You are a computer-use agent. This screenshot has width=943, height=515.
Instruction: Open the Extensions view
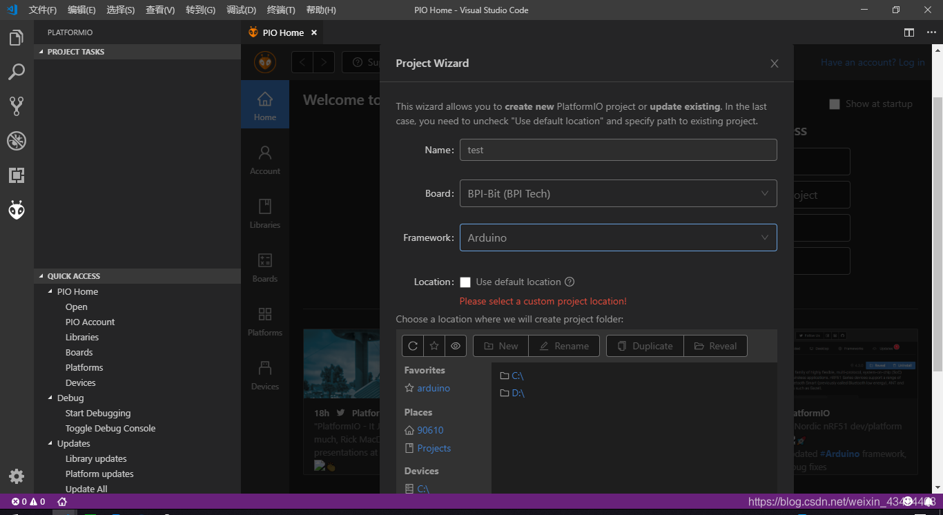coord(17,175)
